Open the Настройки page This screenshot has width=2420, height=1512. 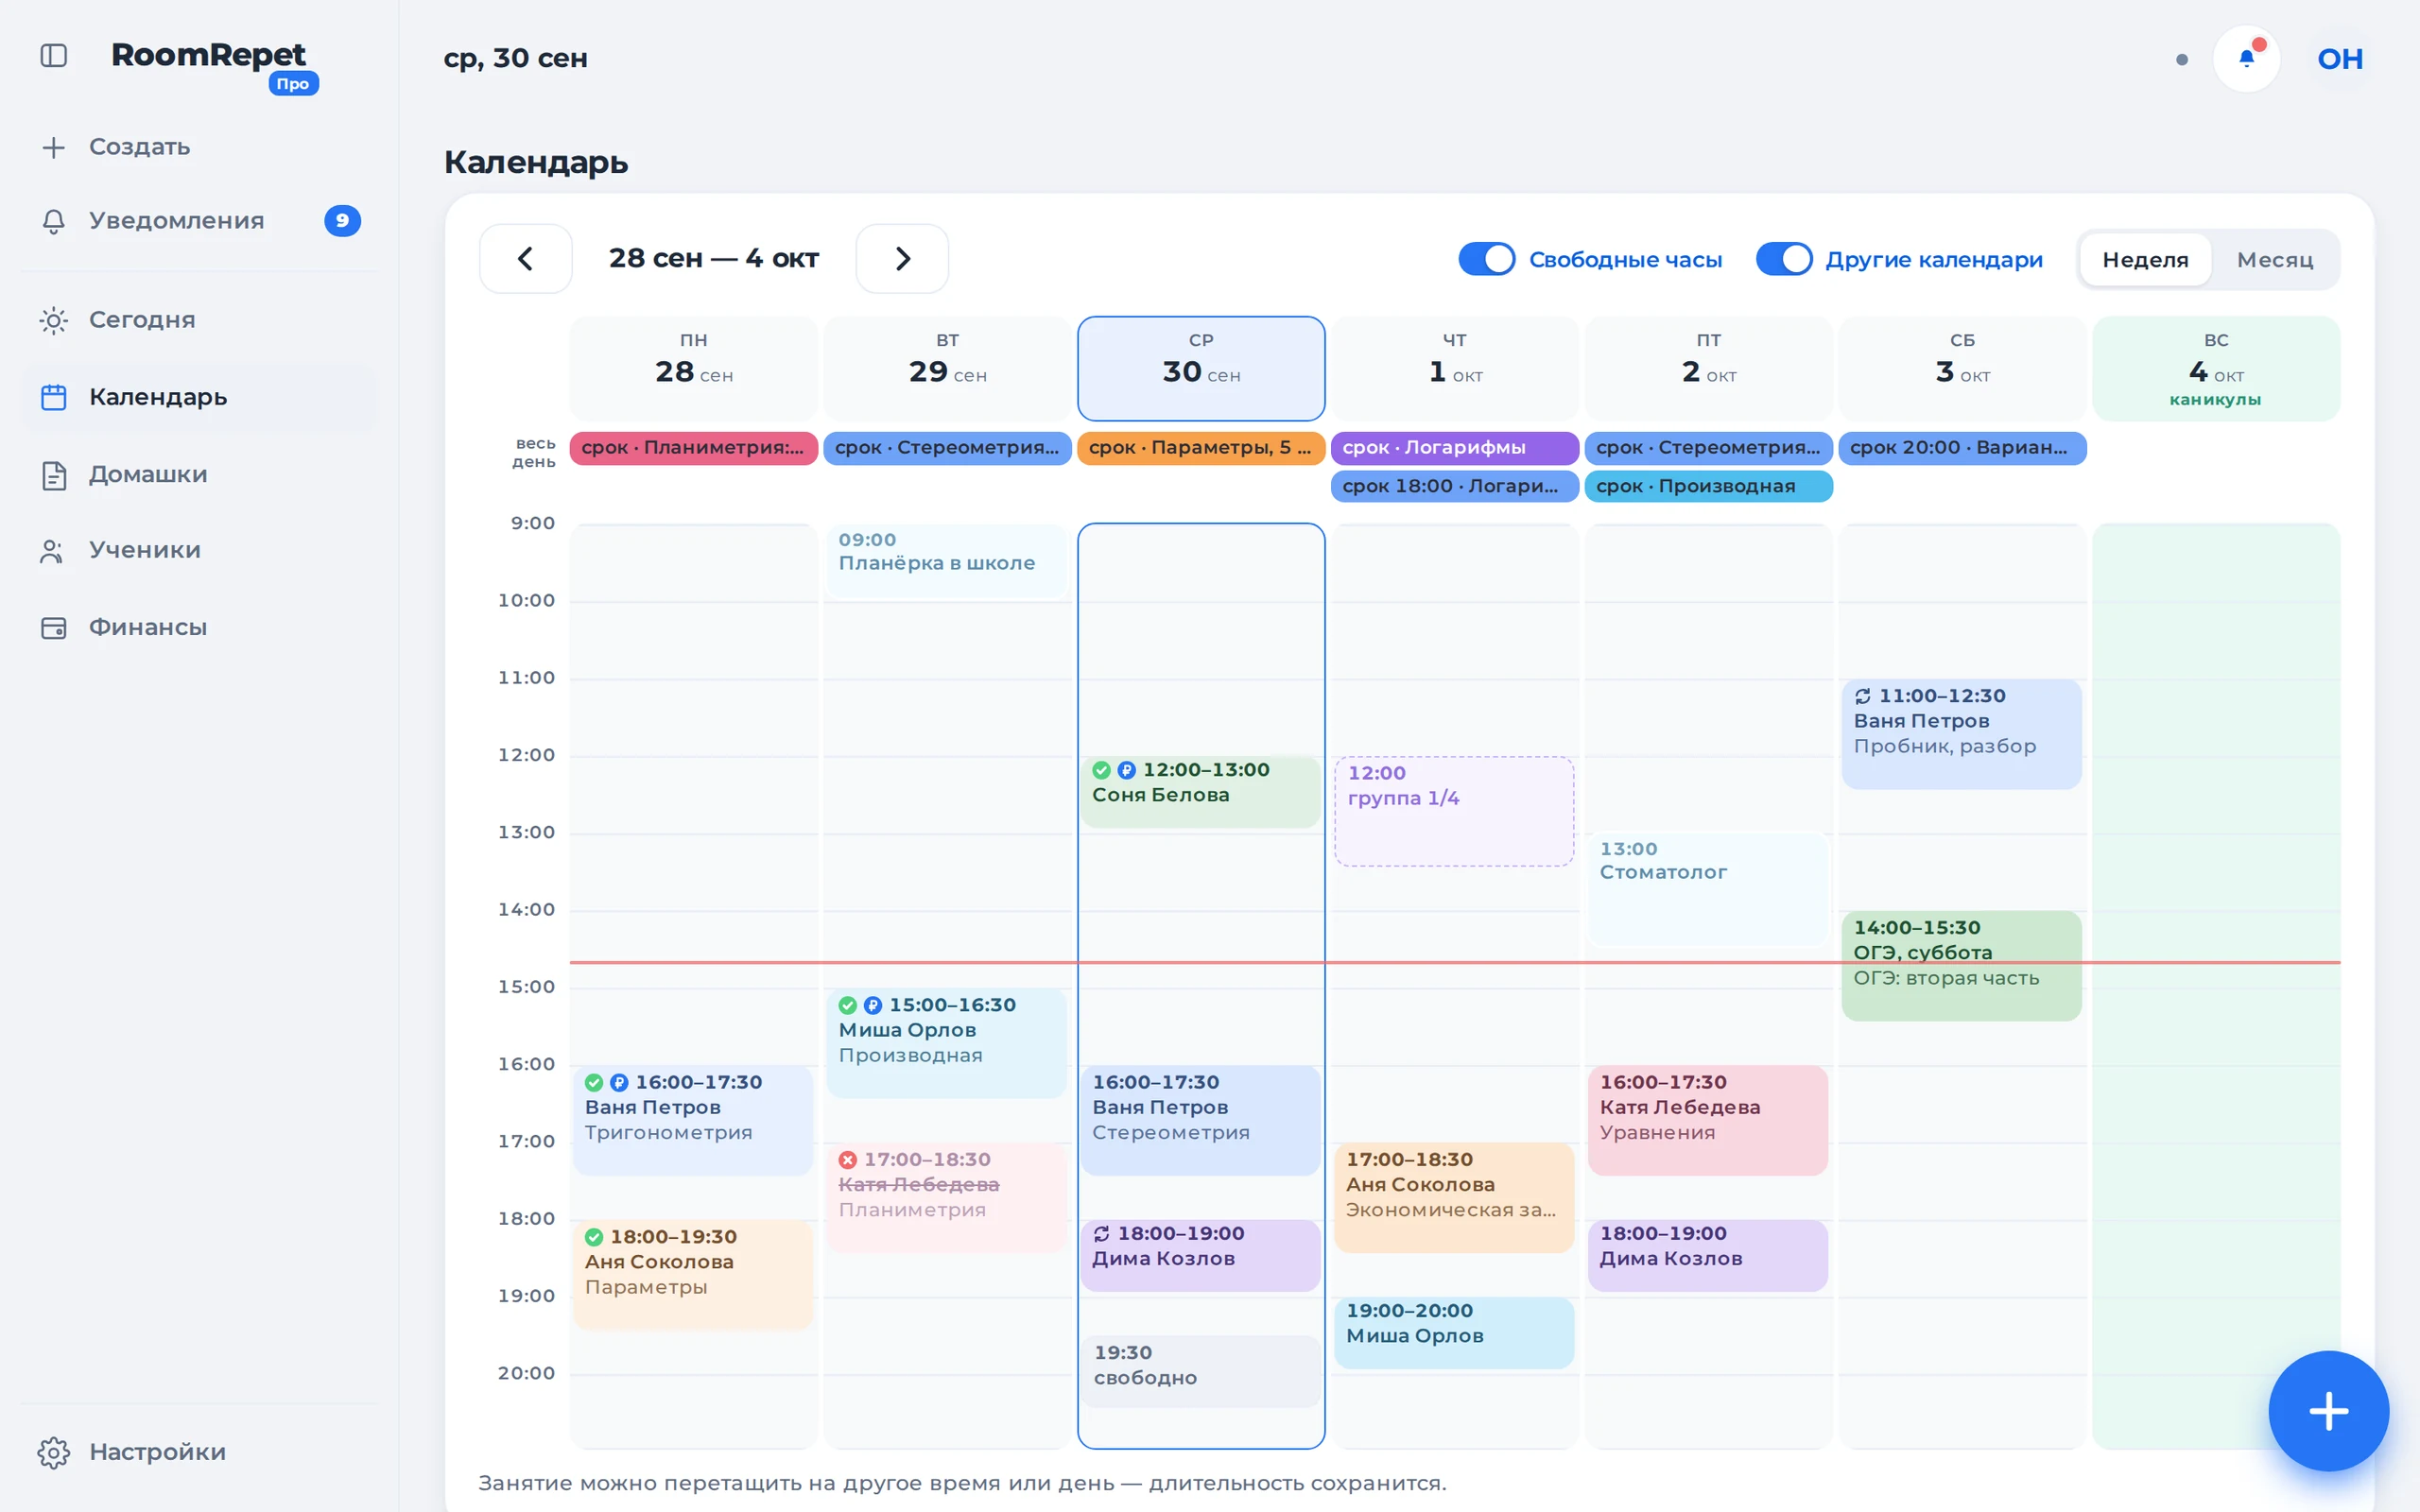[x=198, y=1452]
